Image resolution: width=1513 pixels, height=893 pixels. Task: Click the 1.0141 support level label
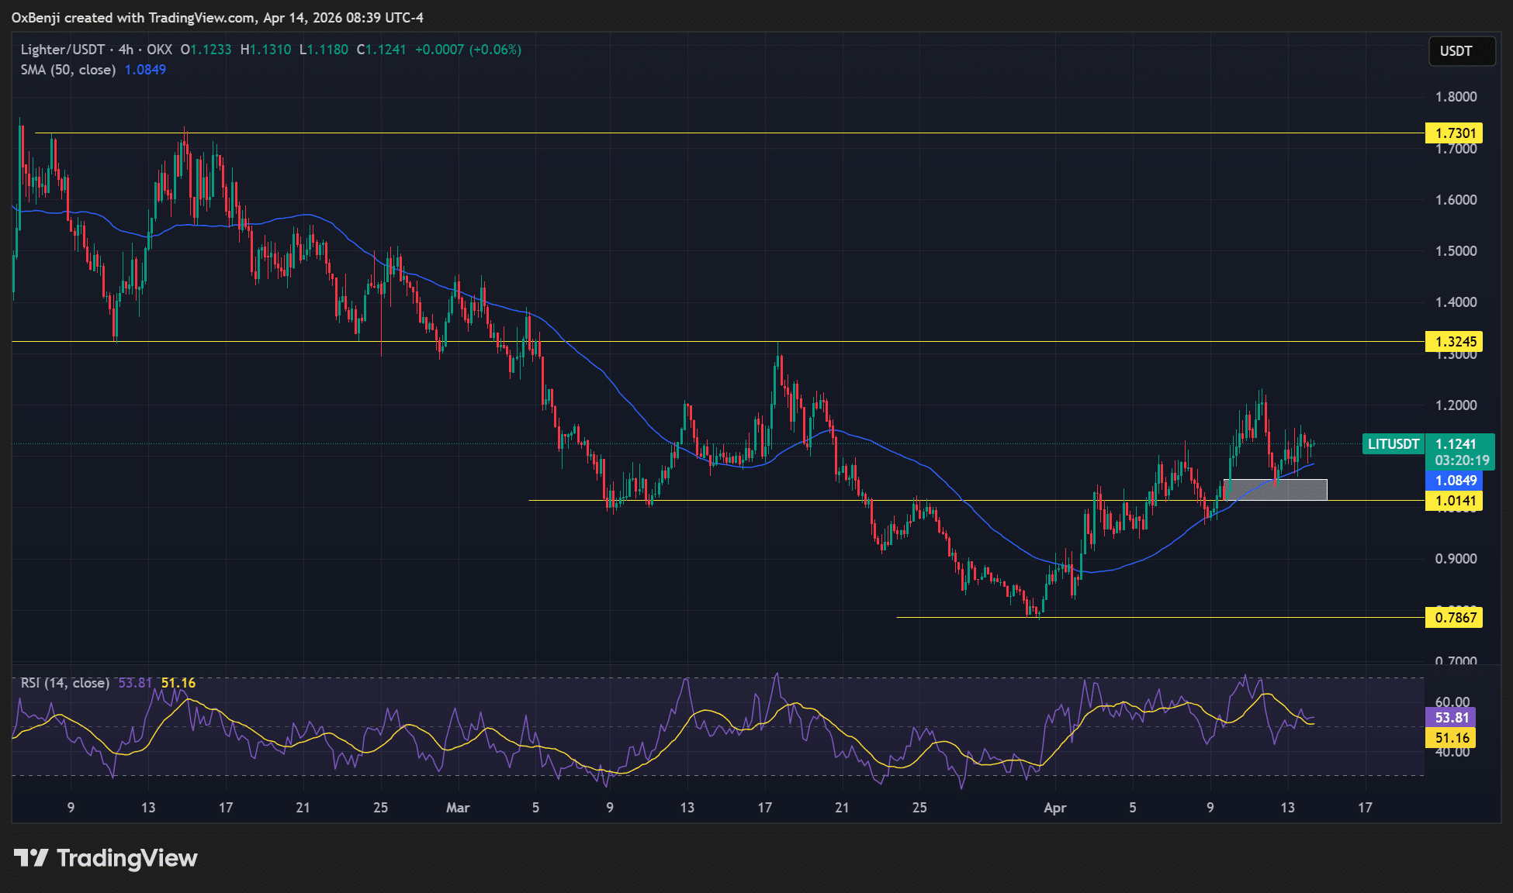(x=1454, y=501)
